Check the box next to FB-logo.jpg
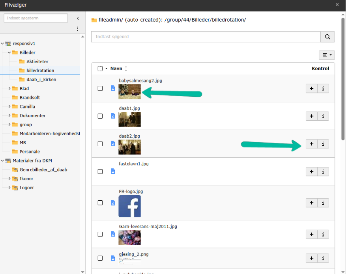 click(x=100, y=203)
